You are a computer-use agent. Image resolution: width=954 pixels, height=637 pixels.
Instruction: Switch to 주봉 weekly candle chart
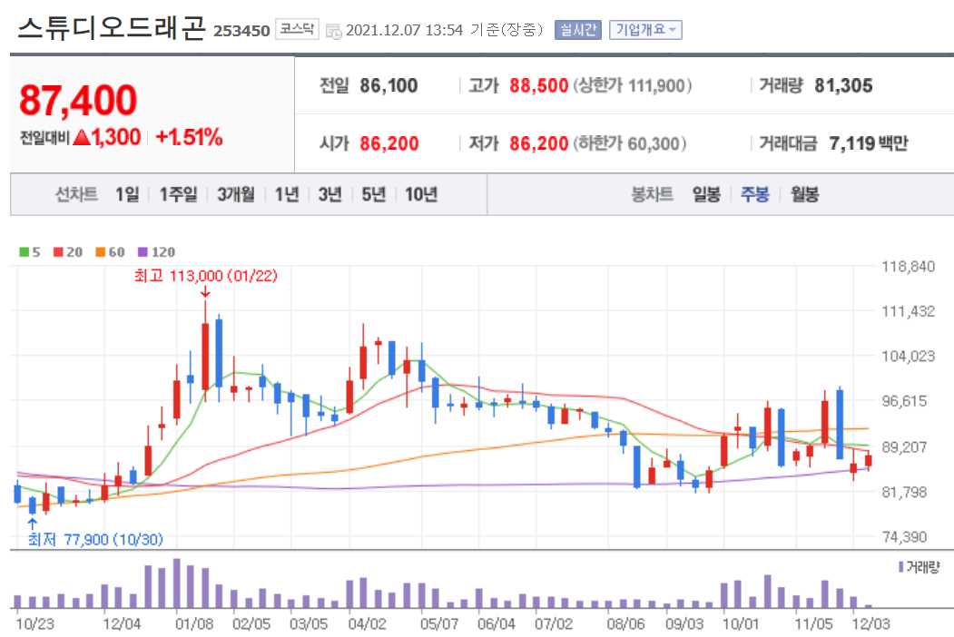pos(754,194)
